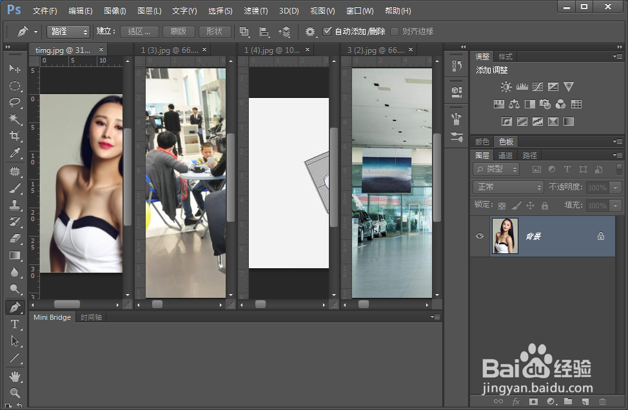Add a Curves adjustment
The image size is (628, 410).
pyautogui.click(x=538, y=86)
